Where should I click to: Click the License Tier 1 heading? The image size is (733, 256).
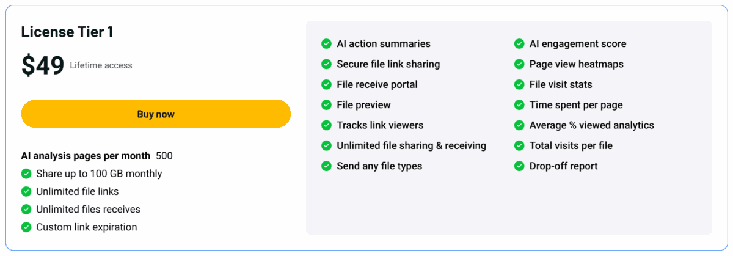[67, 32]
